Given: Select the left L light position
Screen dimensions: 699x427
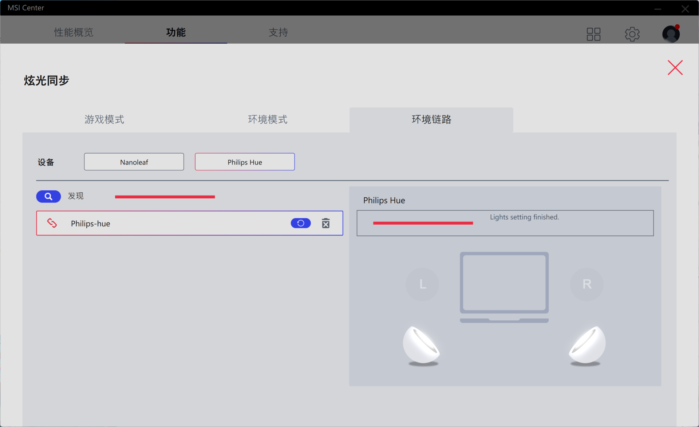Looking at the screenshot, I should click(x=422, y=284).
